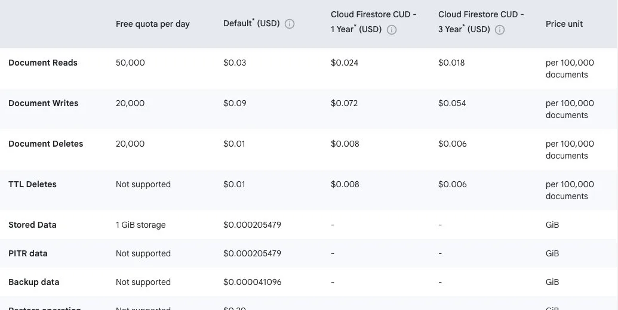Click Document Deletes default price $0.01
618x310 pixels.
click(234, 144)
